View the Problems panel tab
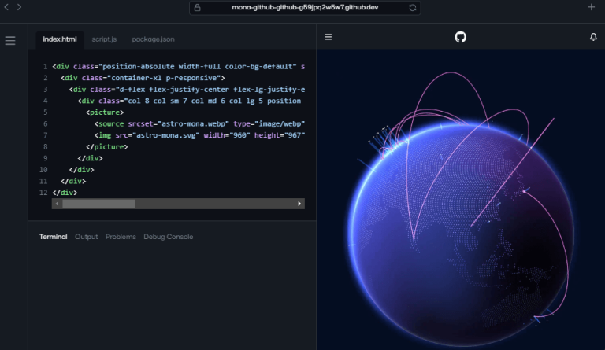The height and width of the screenshot is (350, 605). [121, 237]
